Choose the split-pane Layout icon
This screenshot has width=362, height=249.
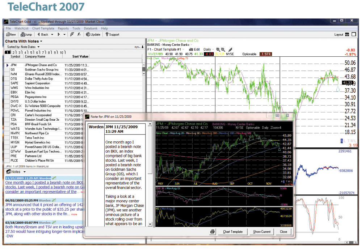348,35
